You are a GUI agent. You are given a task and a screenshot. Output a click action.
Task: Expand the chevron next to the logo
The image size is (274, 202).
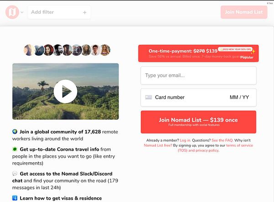click(22, 12)
